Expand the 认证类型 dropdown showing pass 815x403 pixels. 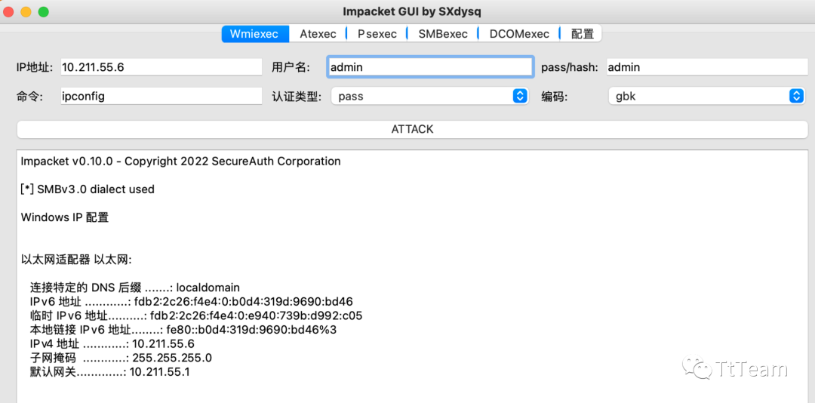(421, 97)
